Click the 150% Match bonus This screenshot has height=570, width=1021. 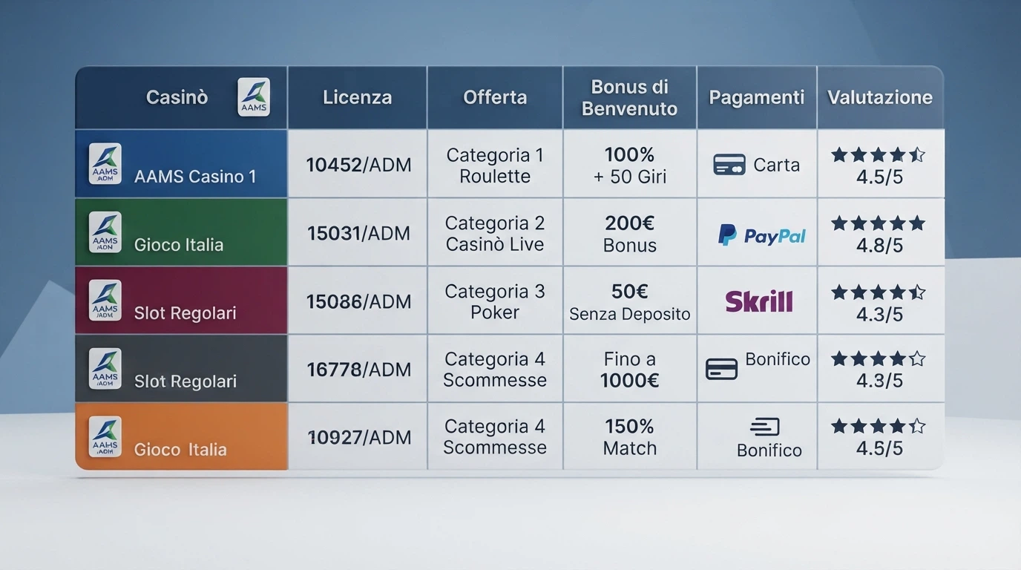[630, 437]
